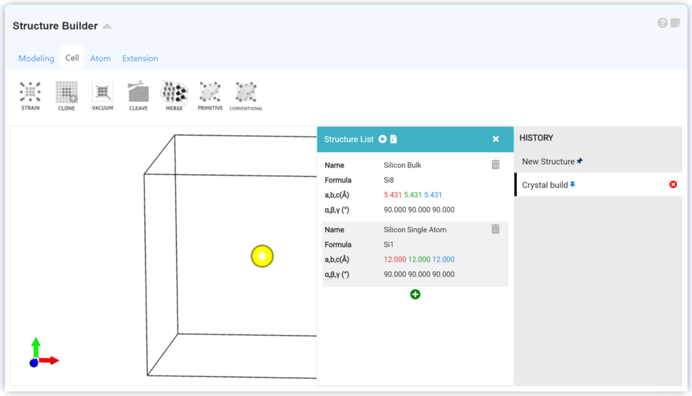Viewport: 692px width, 396px height.
Task: Select the Strain cell tool
Action: click(30, 95)
